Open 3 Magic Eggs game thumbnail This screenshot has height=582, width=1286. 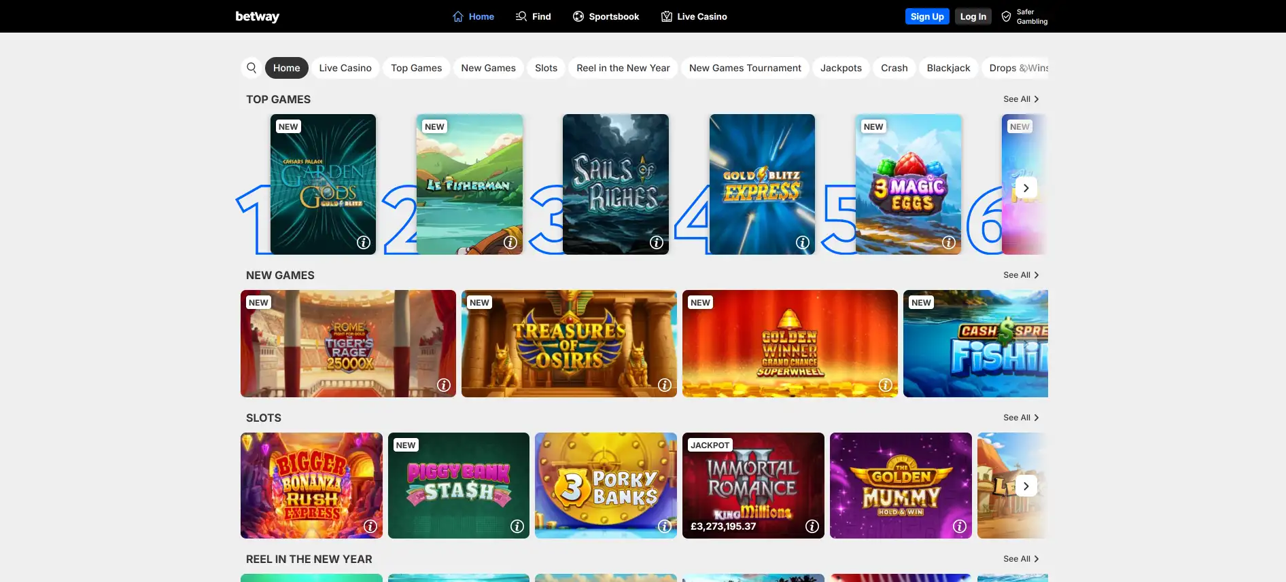click(909, 184)
